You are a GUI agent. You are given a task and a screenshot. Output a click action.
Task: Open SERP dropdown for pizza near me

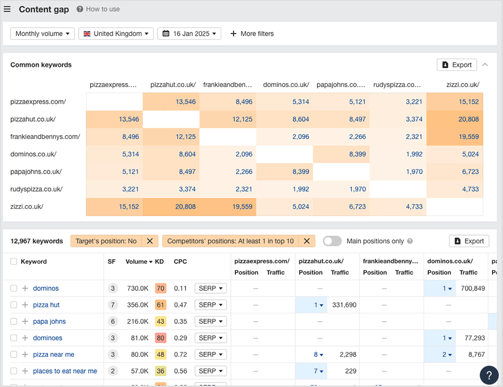(211, 355)
